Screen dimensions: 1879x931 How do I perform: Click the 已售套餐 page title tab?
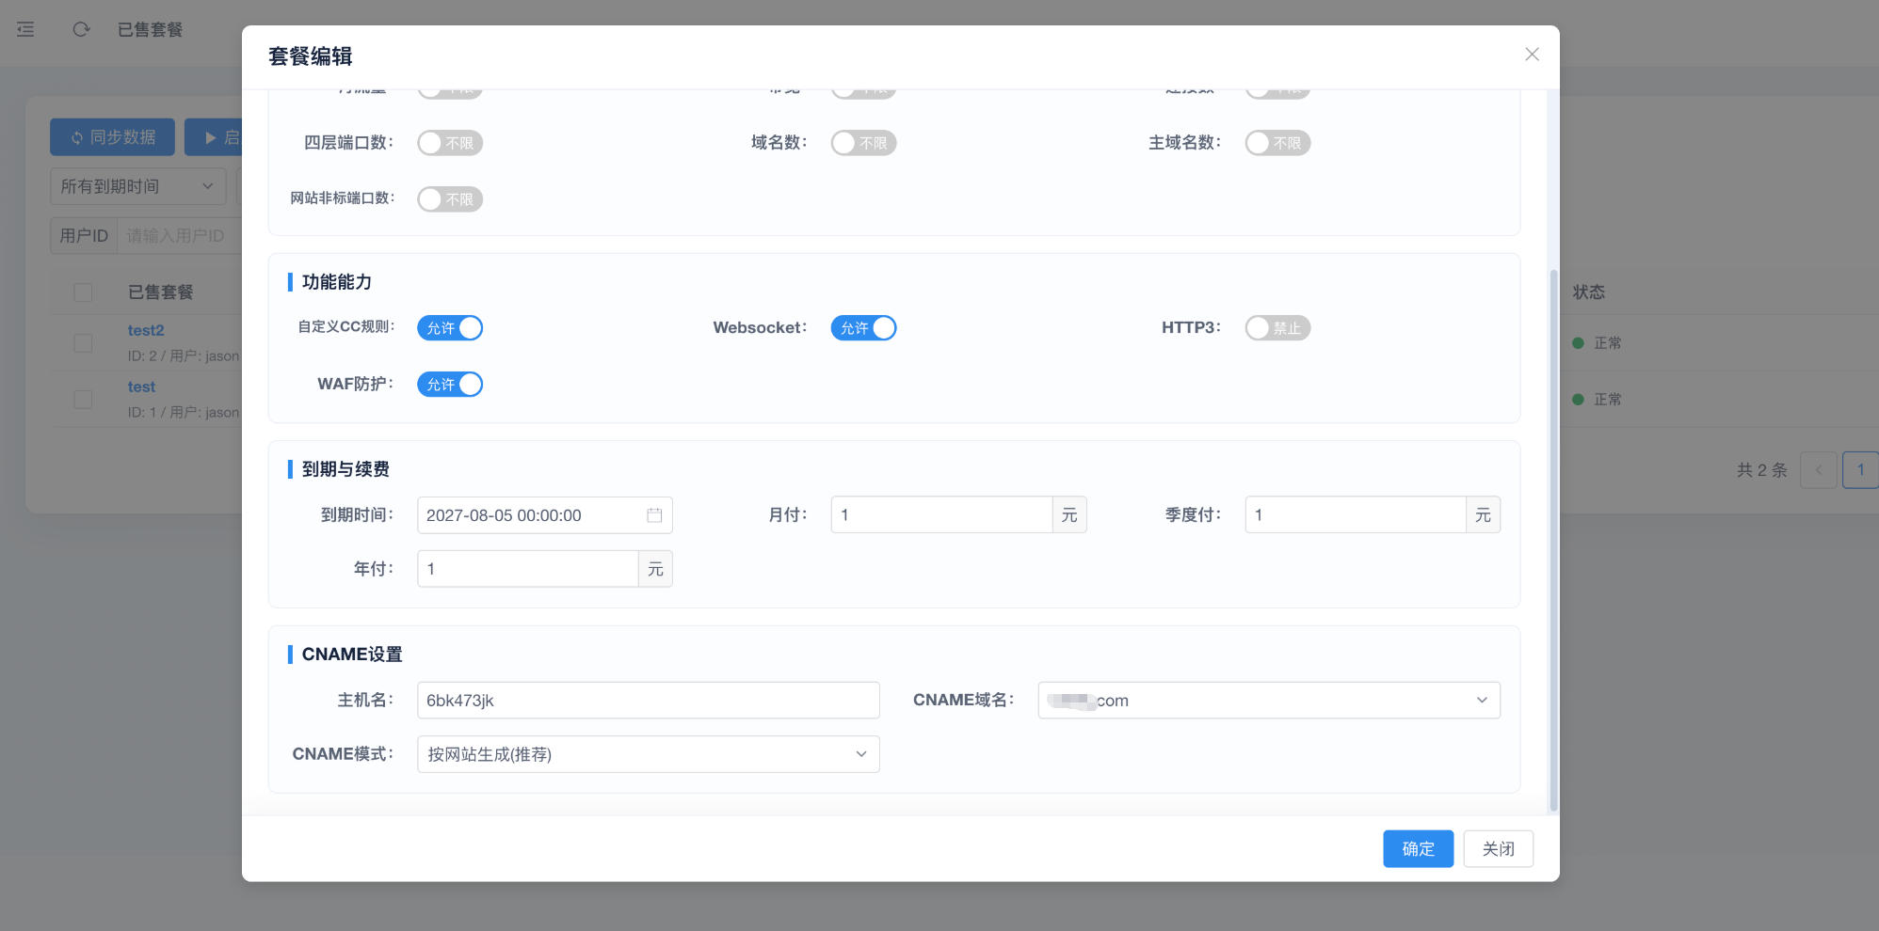(x=150, y=29)
